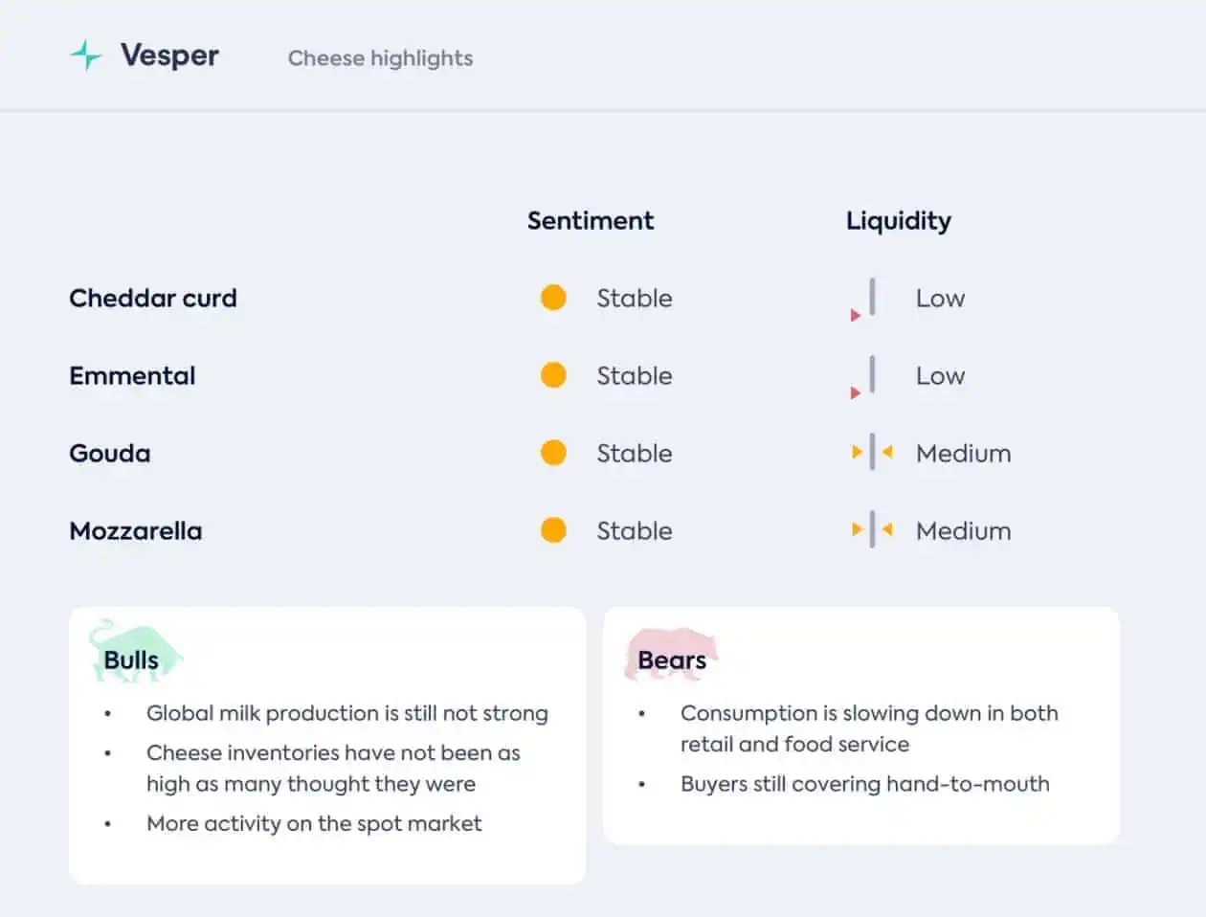The image size is (1206, 917).
Task: Click the Vesper star logo icon
Action: (x=86, y=56)
